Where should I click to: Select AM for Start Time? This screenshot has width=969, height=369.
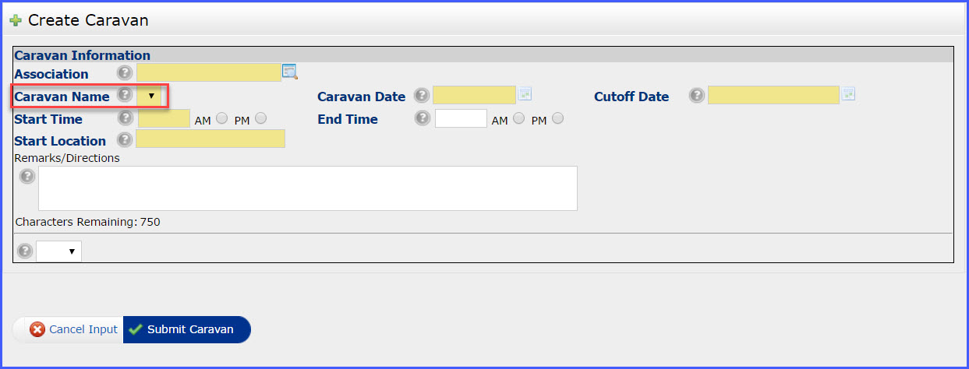pos(222,118)
